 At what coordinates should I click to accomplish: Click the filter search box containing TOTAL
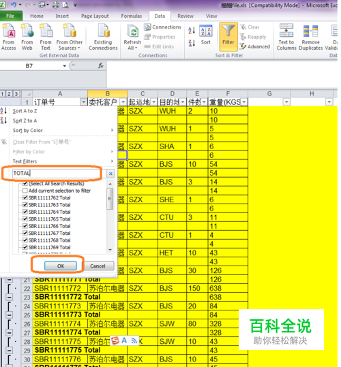pyautogui.click(x=57, y=173)
